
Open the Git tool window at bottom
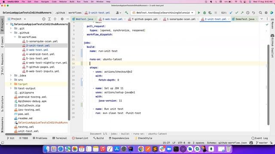[11, 138]
